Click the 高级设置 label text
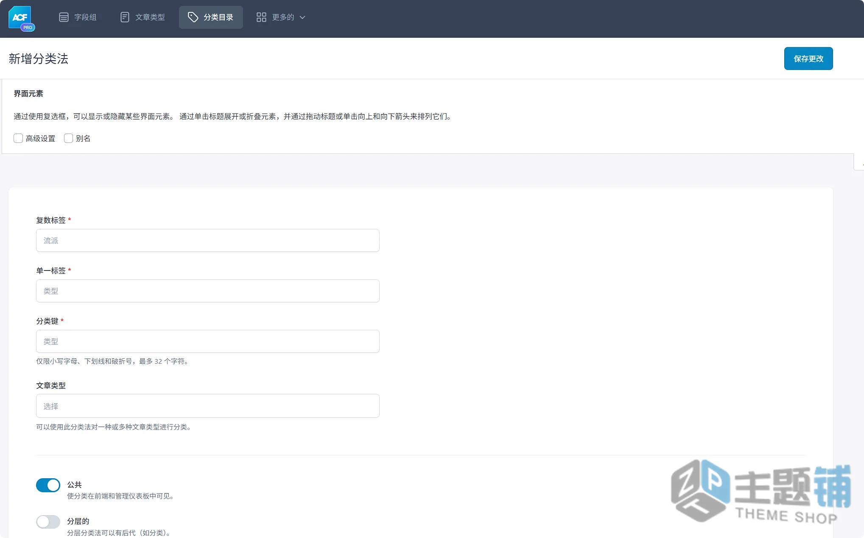 pyautogui.click(x=40, y=138)
